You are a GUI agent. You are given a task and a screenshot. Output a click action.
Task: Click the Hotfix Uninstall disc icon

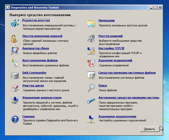91,63
